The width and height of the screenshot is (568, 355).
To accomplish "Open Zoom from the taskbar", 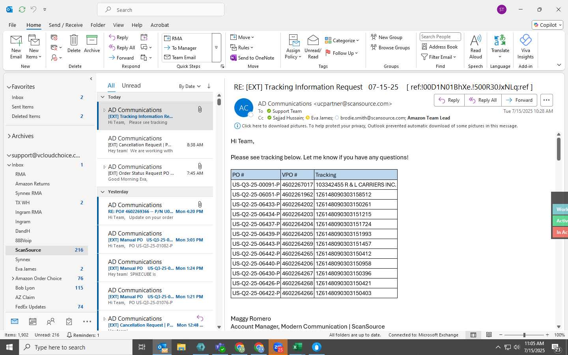I will [278, 347].
